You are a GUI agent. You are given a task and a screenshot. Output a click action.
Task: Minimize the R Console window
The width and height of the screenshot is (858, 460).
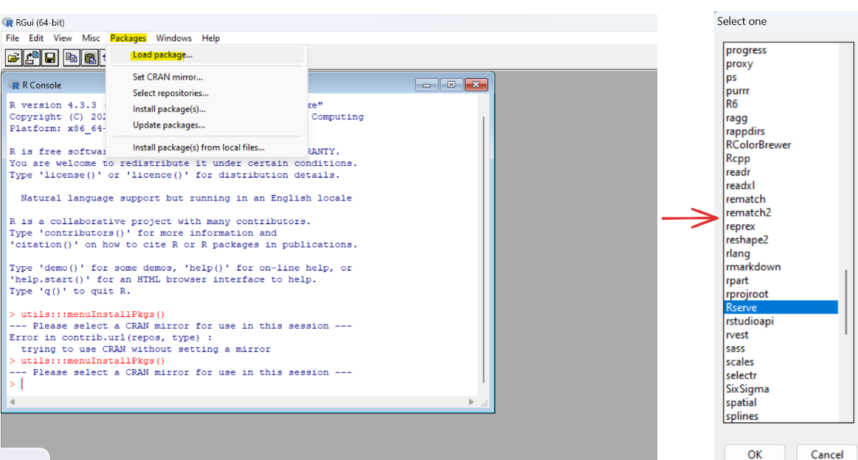(x=426, y=85)
